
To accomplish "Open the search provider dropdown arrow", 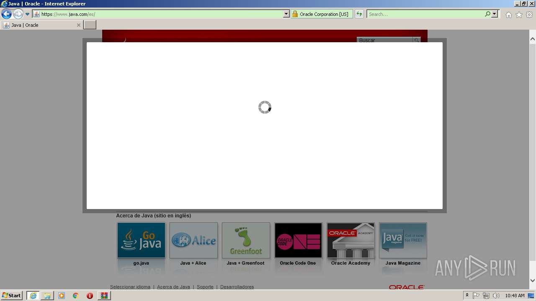I will click(x=495, y=14).
